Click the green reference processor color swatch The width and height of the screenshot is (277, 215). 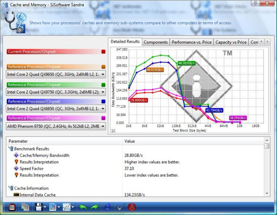click(104, 84)
